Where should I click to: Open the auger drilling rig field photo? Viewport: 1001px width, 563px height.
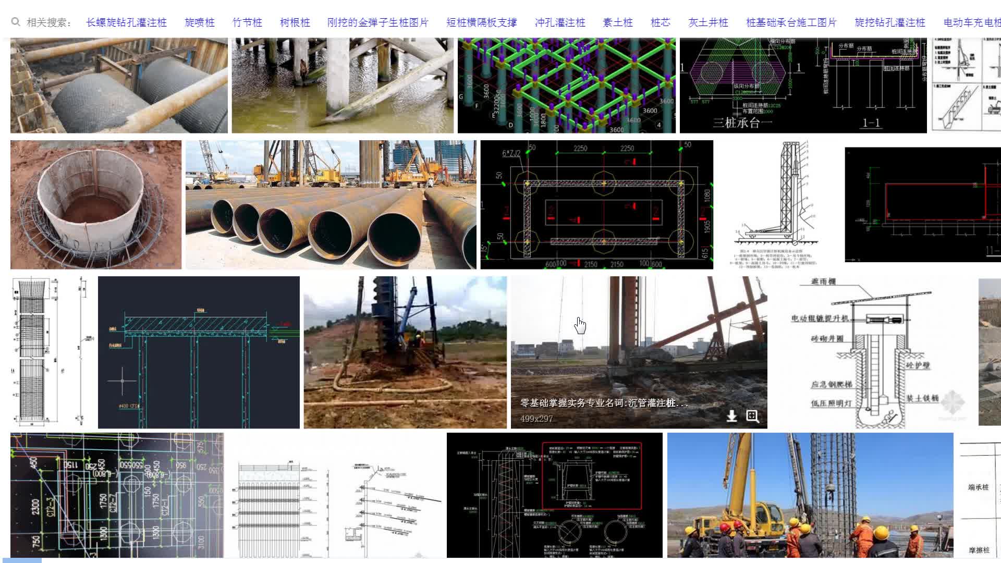point(405,352)
